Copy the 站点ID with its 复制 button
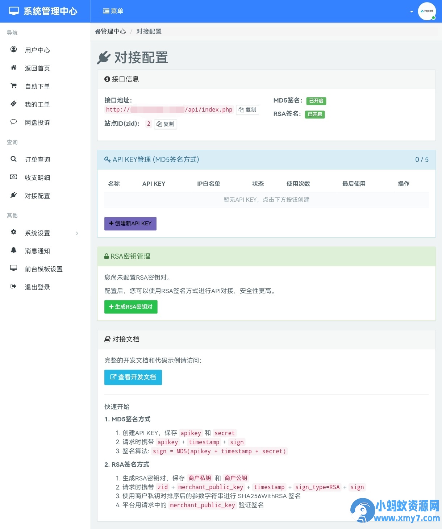The height and width of the screenshot is (529, 442). 166,124
